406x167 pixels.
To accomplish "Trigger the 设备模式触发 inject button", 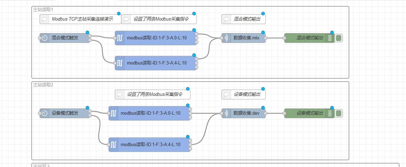I will [x=40, y=113].
